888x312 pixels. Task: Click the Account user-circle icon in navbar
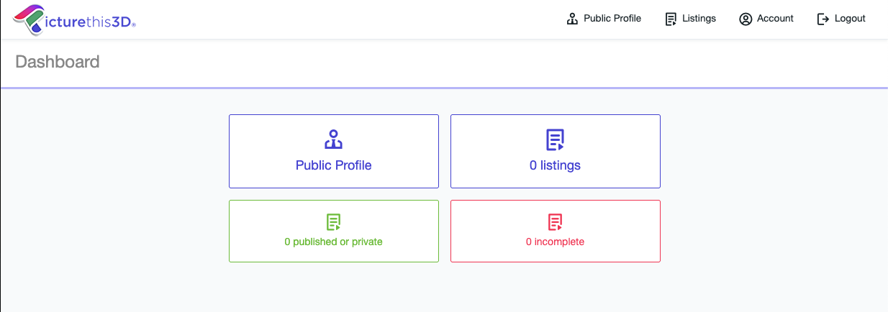(x=746, y=19)
